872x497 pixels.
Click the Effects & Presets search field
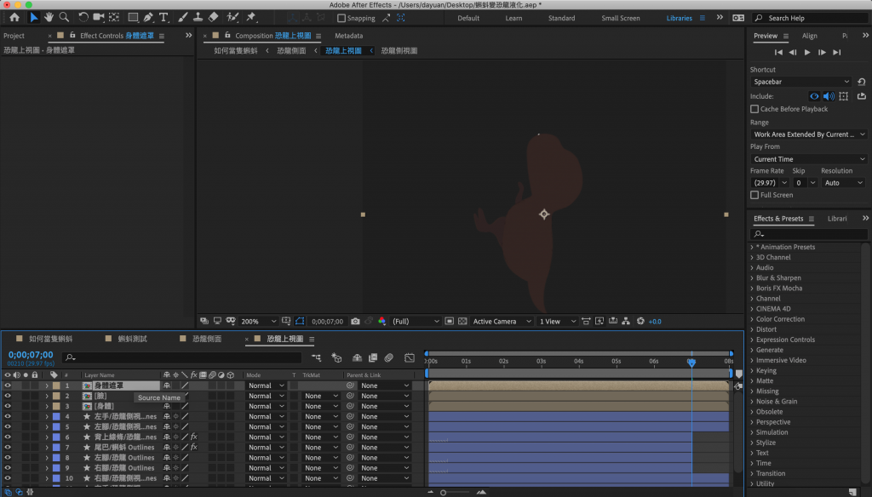click(x=808, y=234)
